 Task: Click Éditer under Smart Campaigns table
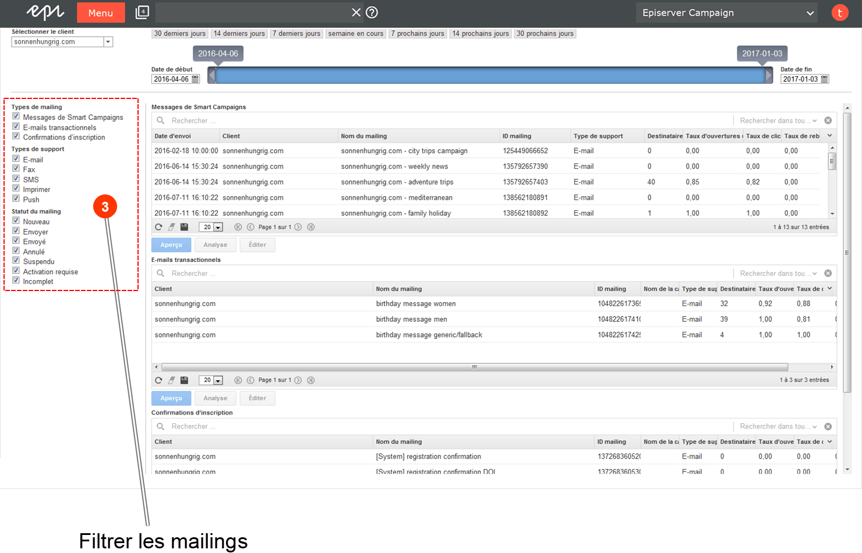pos(257,245)
